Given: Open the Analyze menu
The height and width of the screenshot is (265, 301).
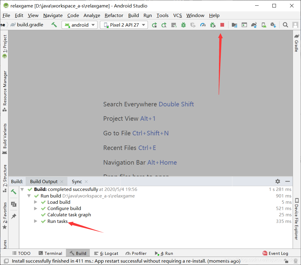Looking at the screenshot, I should (92, 15).
